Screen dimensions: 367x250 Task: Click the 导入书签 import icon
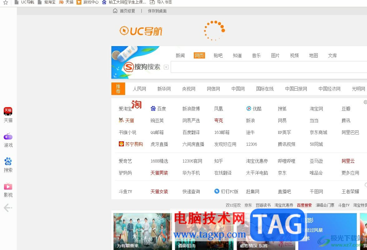coord(152,2)
